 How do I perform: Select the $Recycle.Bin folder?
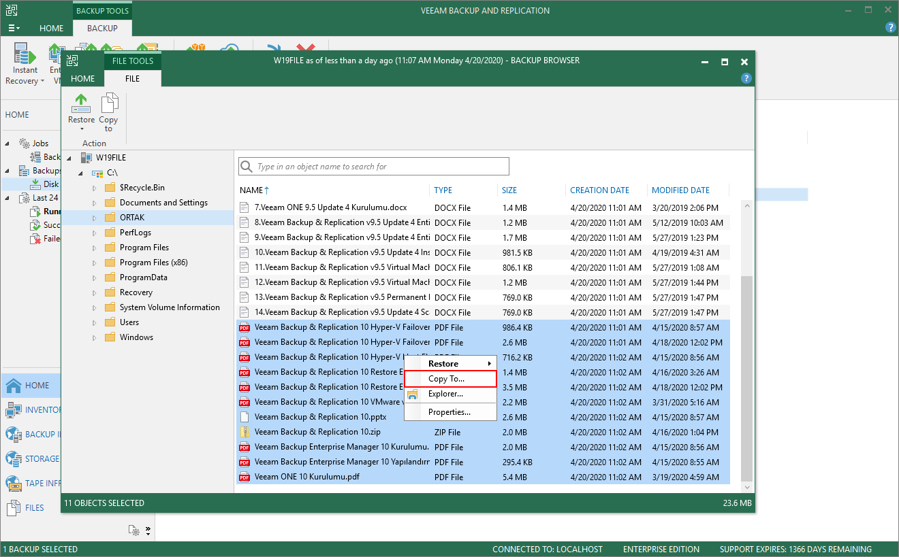[x=142, y=188]
